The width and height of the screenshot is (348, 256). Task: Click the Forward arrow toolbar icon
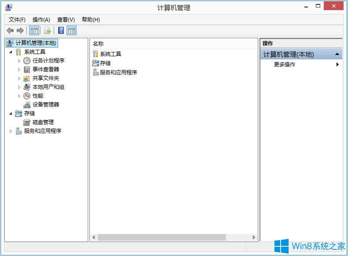pyautogui.click(x=20, y=30)
